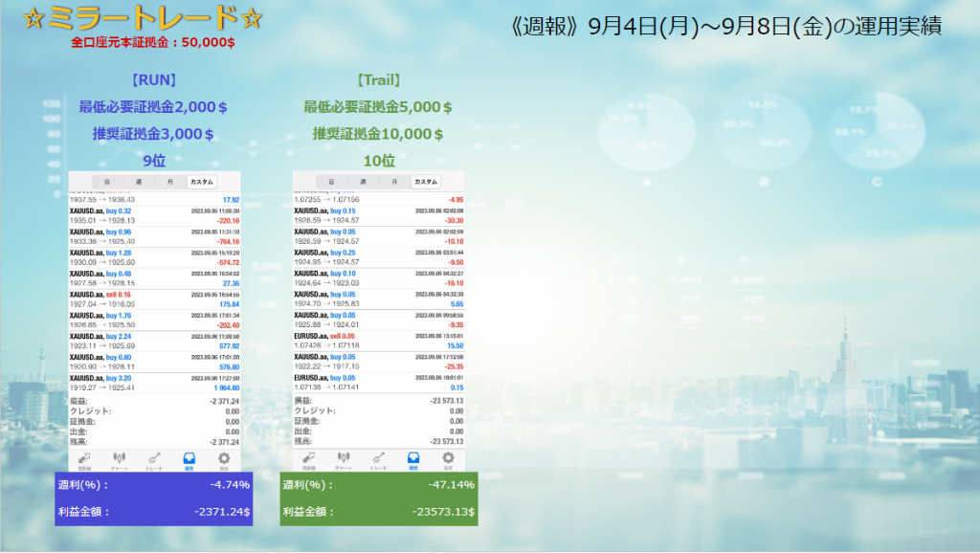Select the XAUUSD buy 0.32 trade row
Screen dimensions: 980x553
click(154, 216)
